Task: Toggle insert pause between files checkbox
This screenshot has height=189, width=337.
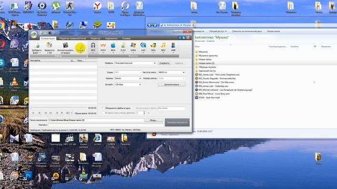Action: tap(103, 113)
